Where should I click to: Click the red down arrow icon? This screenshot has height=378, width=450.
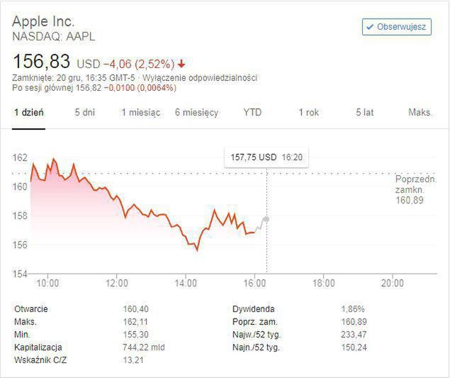182,62
